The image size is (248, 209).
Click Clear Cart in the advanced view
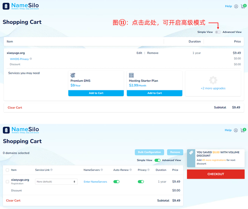pos(13,201)
